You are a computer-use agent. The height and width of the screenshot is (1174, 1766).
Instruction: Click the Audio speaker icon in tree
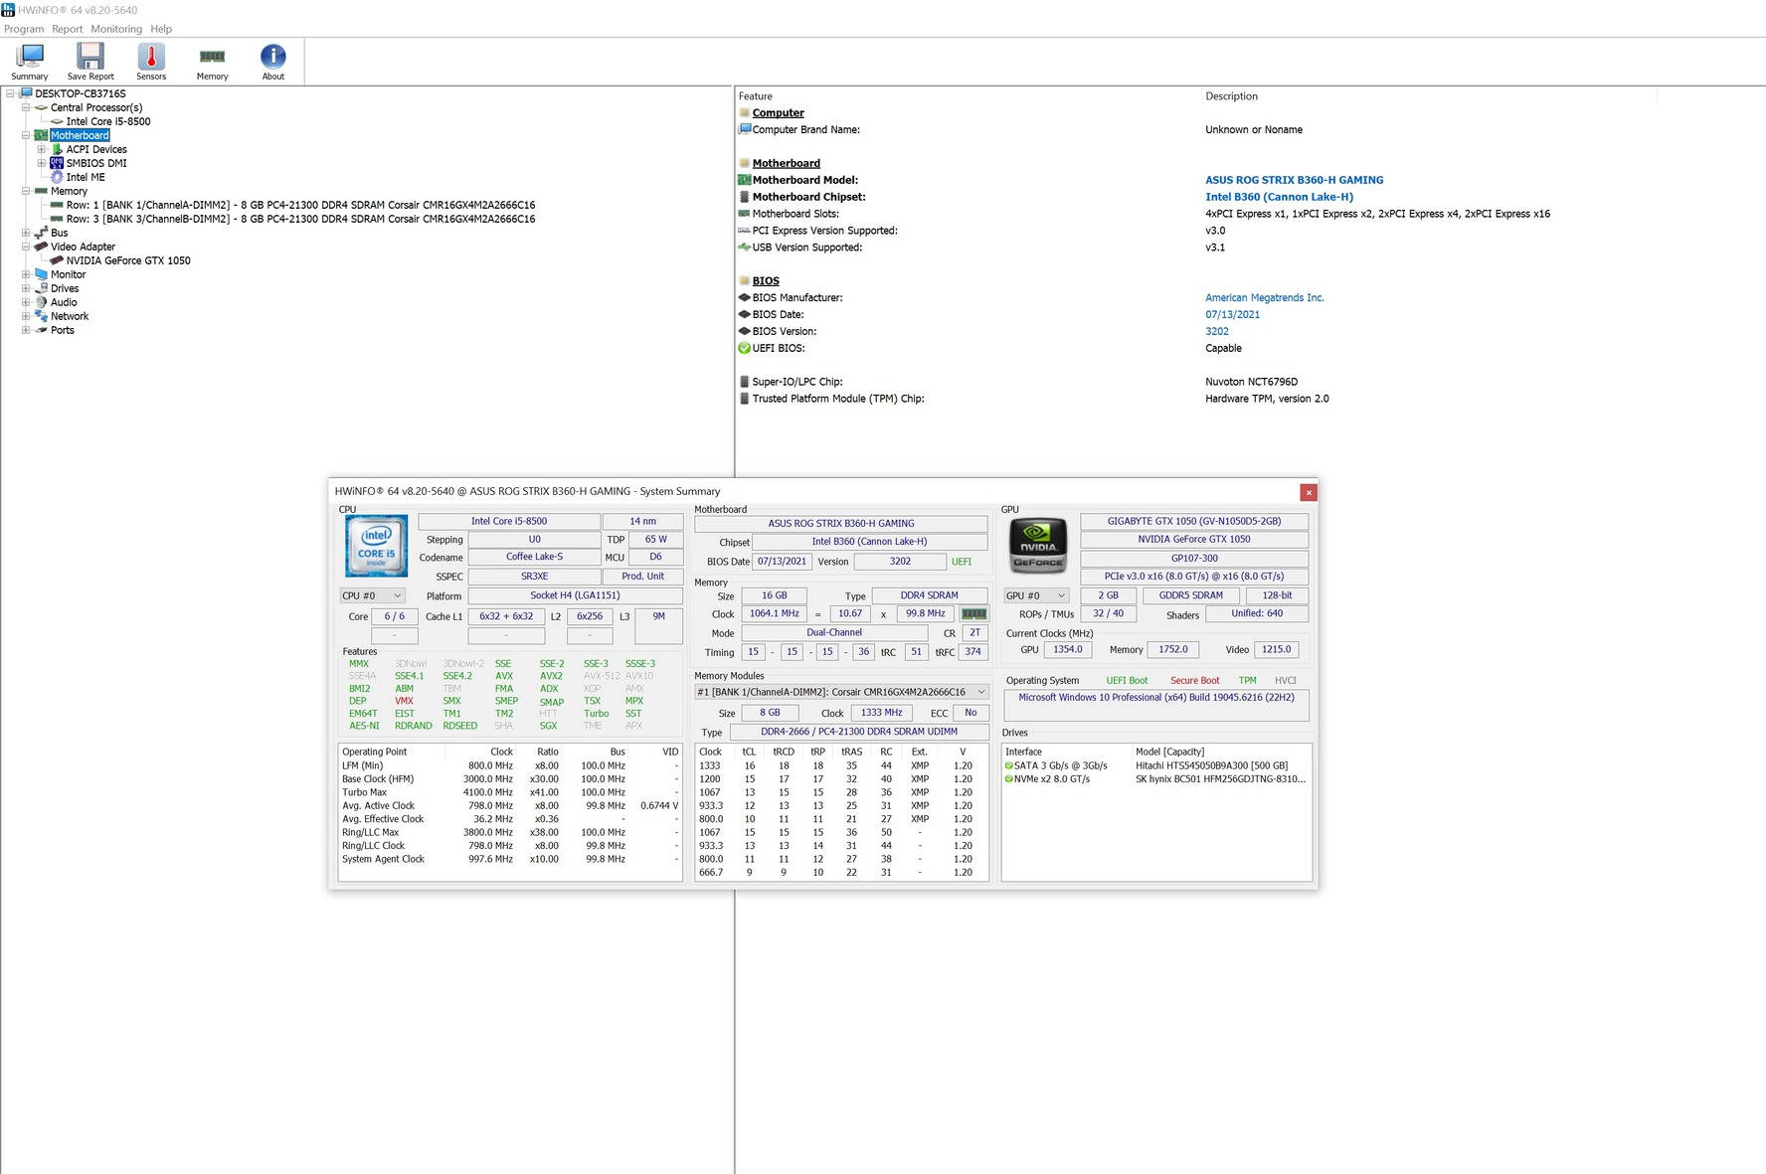[41, 302]
